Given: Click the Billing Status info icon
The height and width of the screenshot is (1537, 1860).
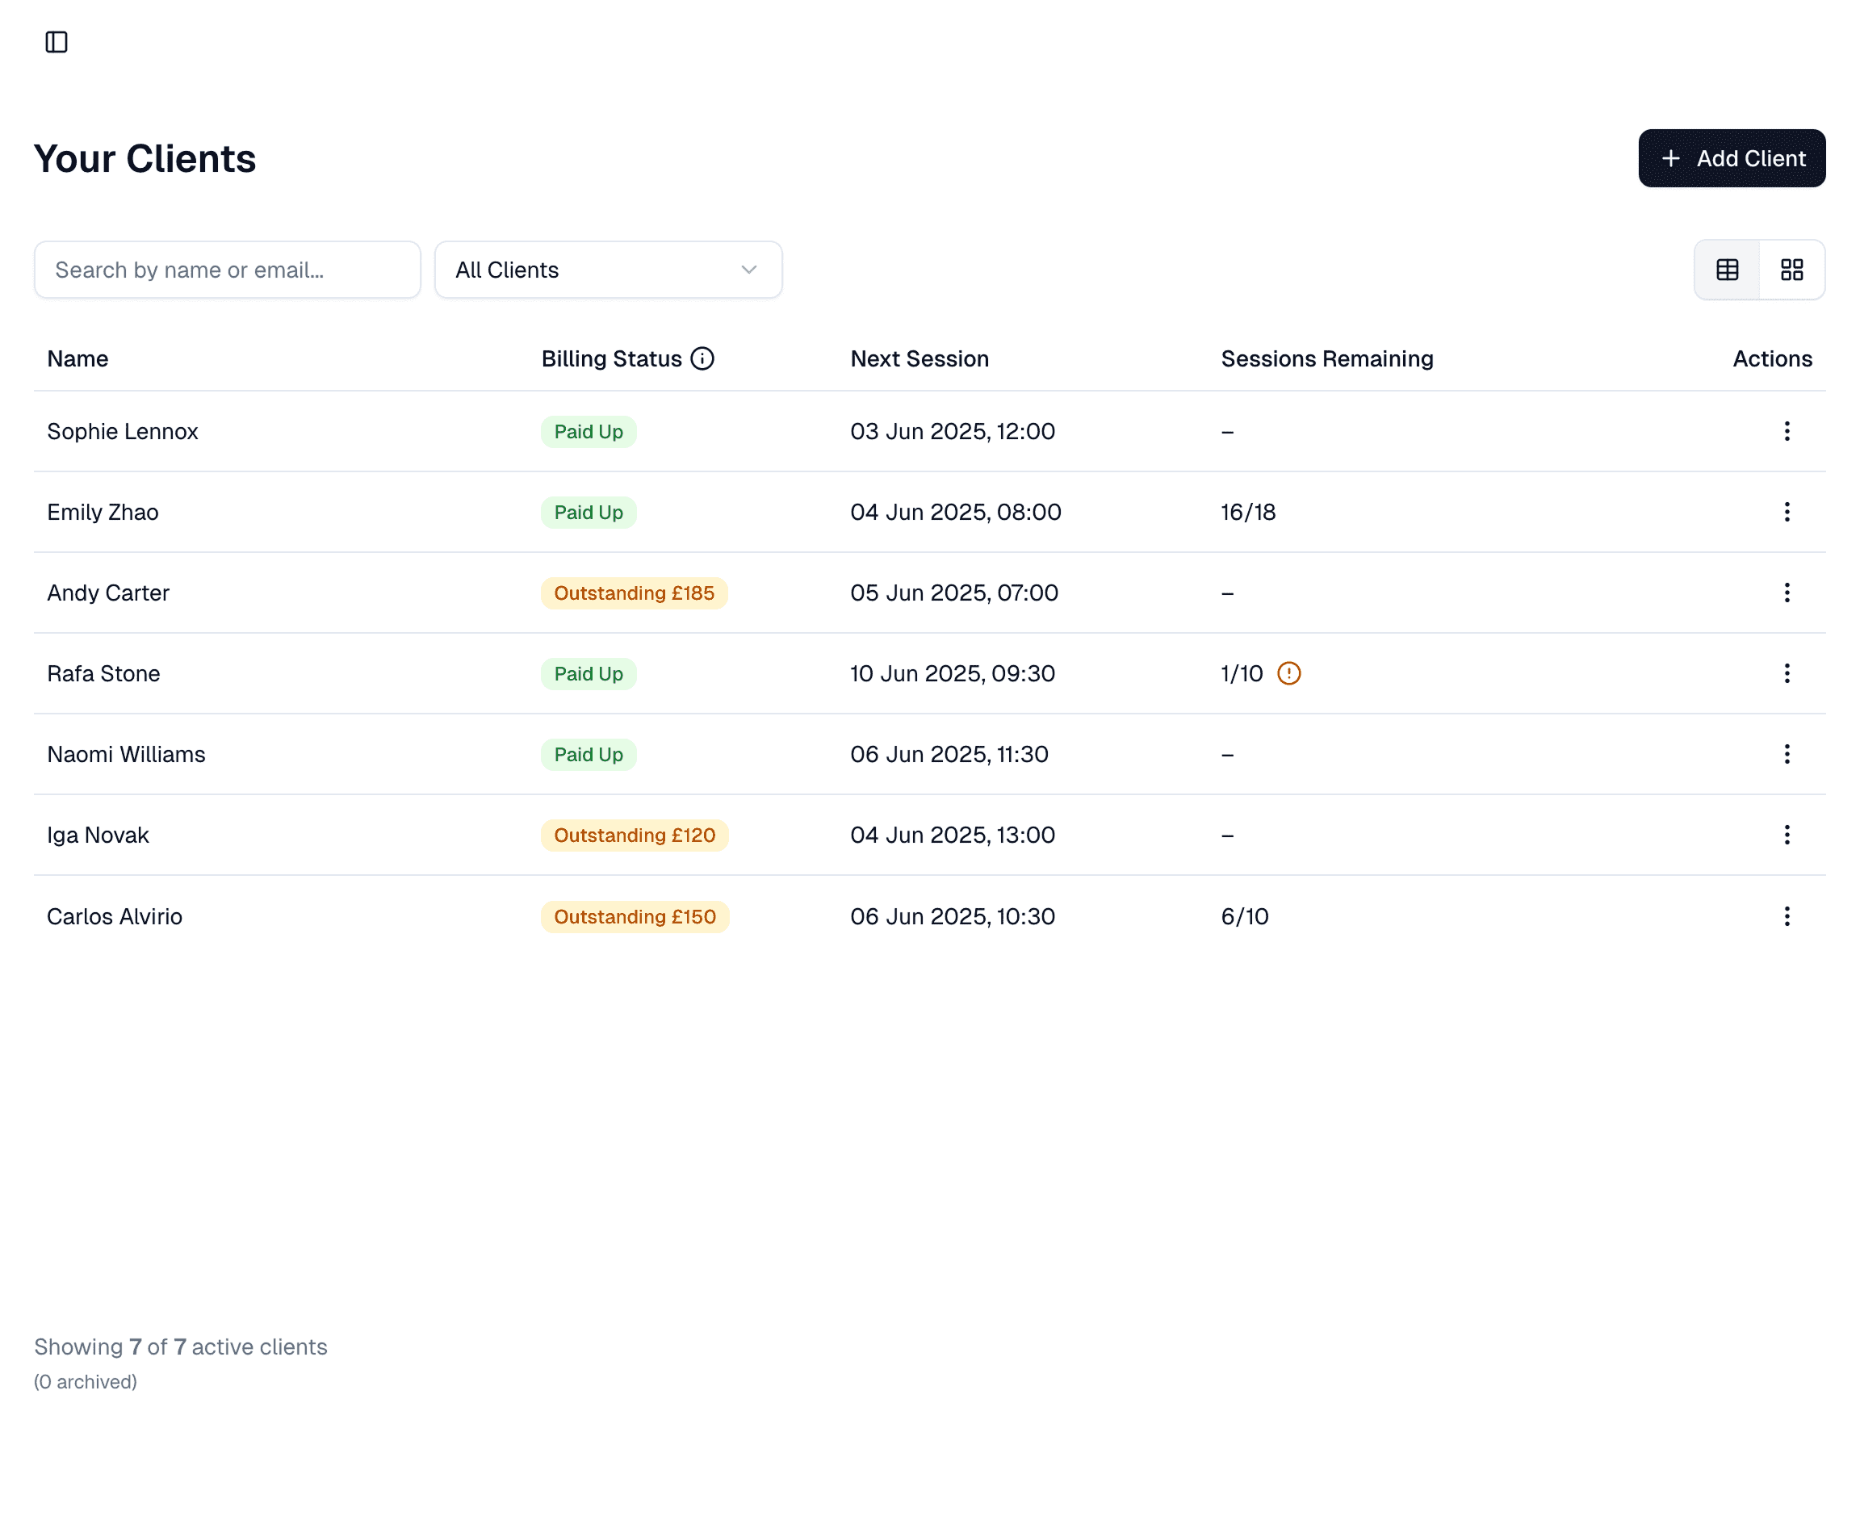Looking at the screenshot, I should coord(702,358).
